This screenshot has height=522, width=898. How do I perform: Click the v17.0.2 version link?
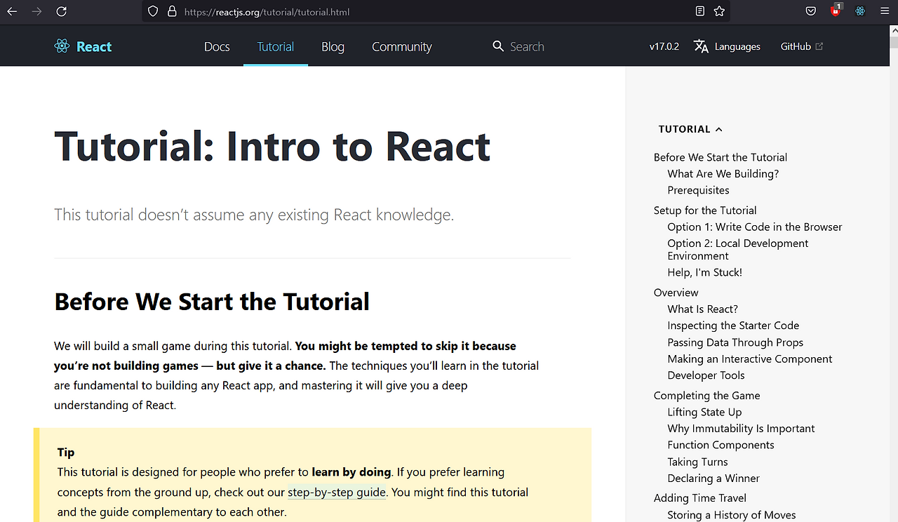664,46
